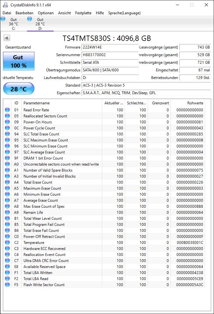Open the Bearbeiten menu
This screenshot has height=314, width=214.
coord(24,13)
